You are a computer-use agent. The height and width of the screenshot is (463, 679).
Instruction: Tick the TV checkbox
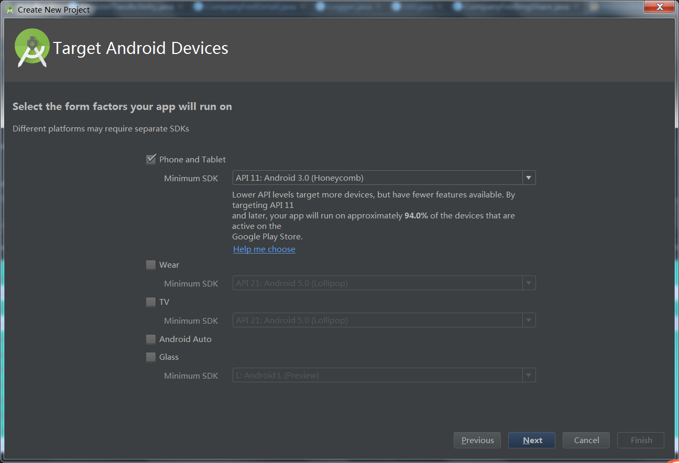[151, 302]
